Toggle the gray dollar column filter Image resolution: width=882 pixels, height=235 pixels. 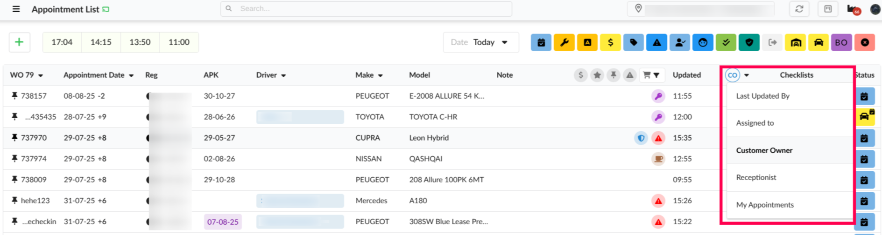[x=580, y=75]
